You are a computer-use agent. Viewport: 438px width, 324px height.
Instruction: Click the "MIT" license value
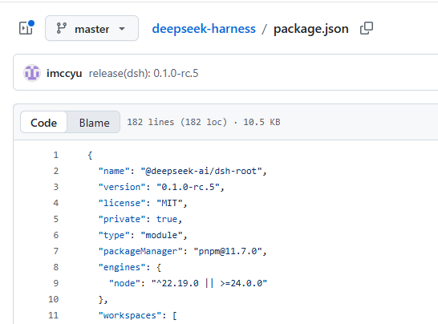click(169, 203)
